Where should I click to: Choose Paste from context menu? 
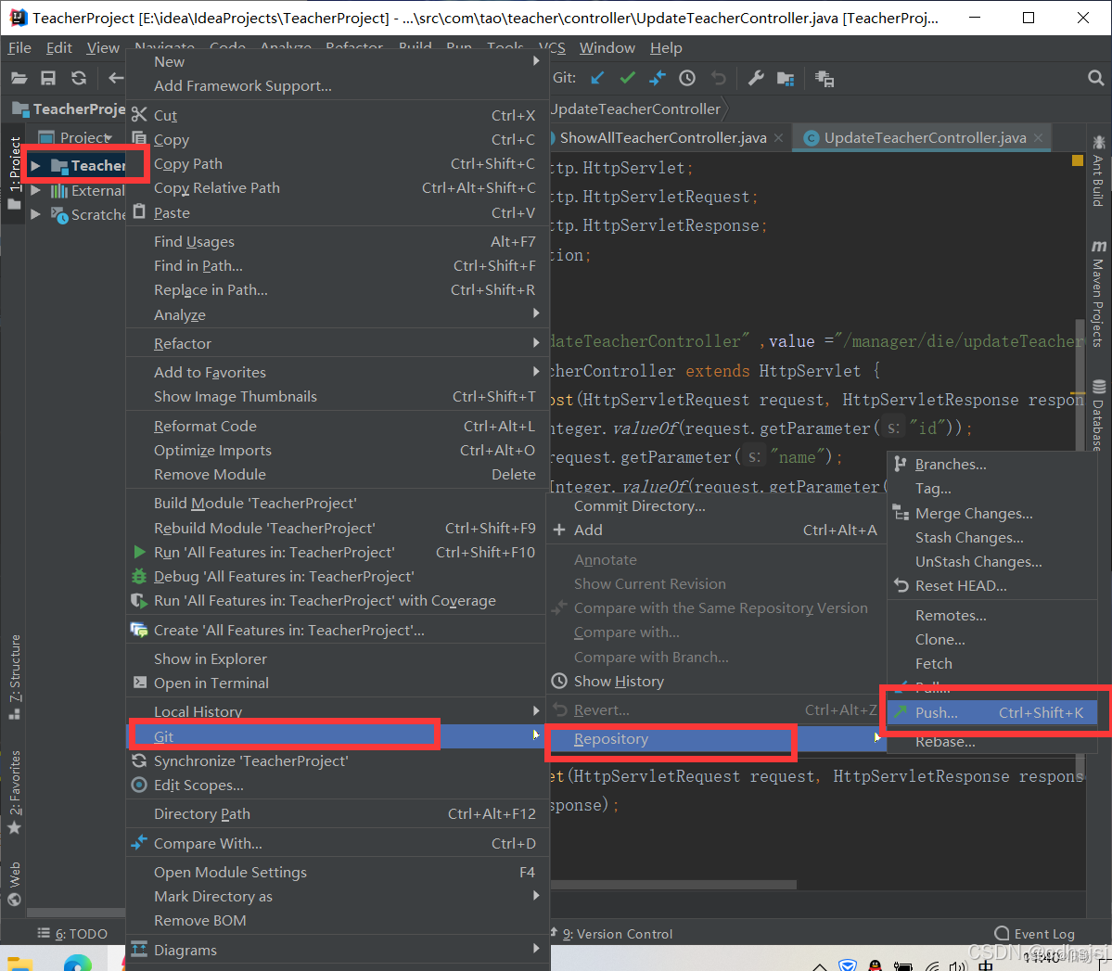click(x=338, y=212)
